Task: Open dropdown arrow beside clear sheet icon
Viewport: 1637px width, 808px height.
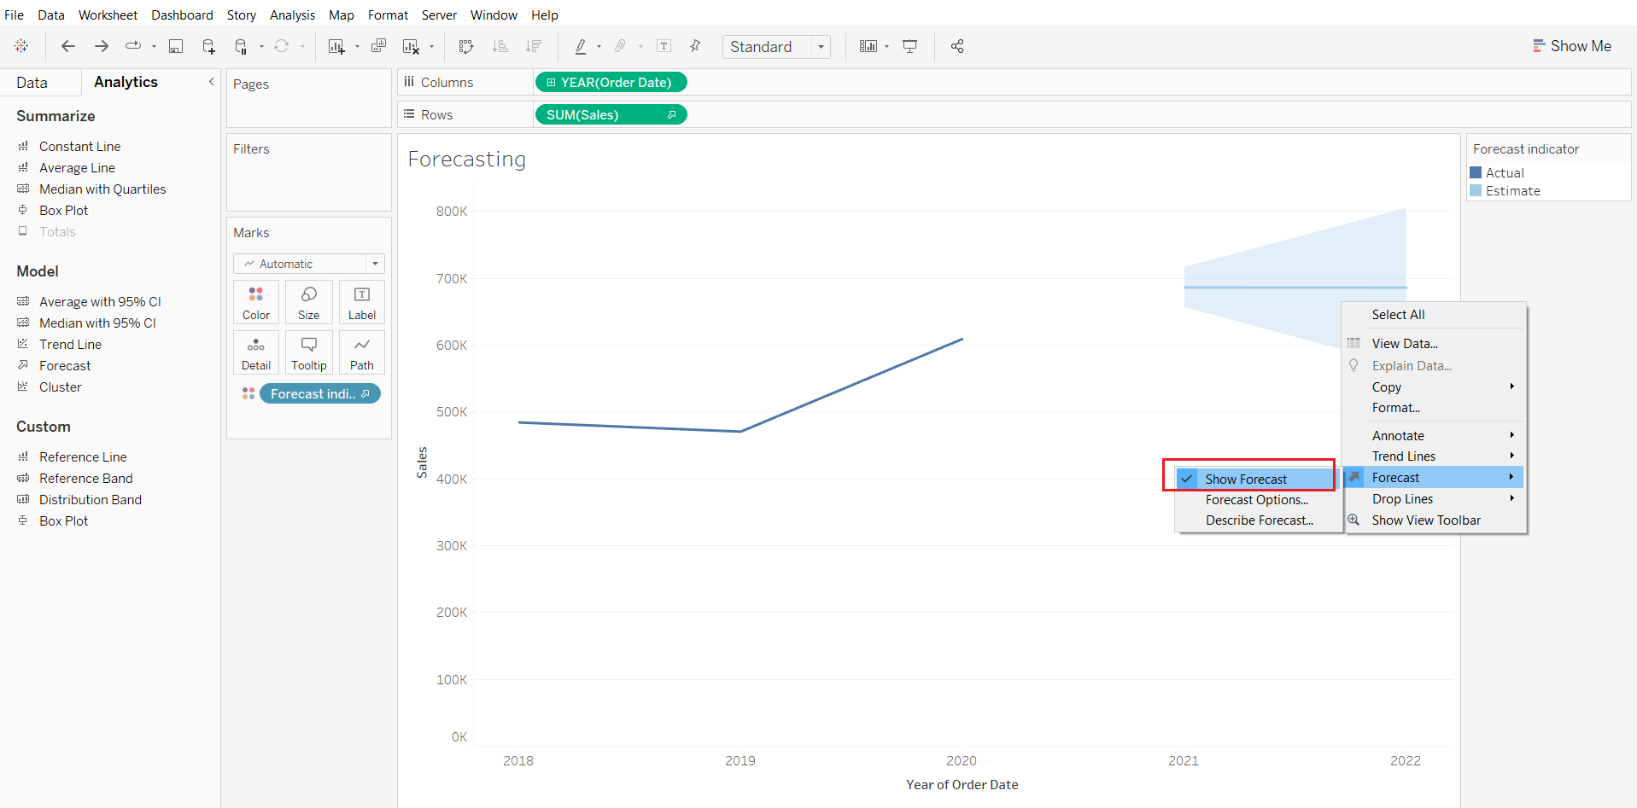Action: (x=431, y=47)
